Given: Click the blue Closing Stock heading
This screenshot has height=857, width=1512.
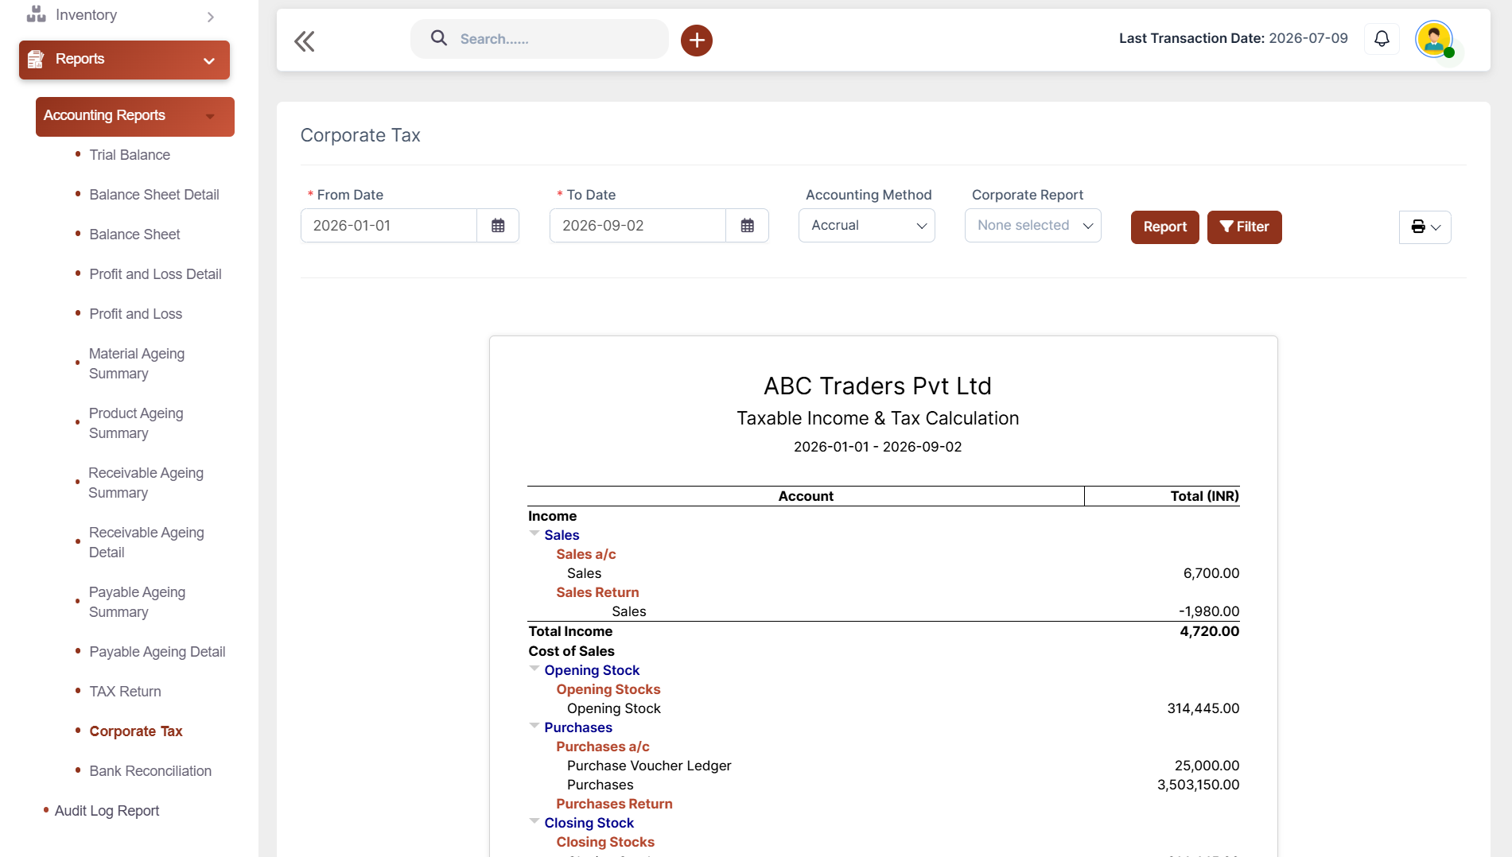Looking at the screenshot, I should [589, 823].
